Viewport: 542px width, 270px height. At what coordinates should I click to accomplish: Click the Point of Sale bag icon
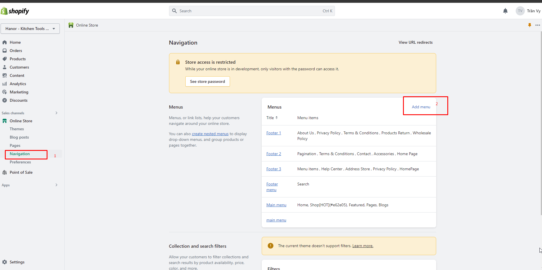pos(5,172)
